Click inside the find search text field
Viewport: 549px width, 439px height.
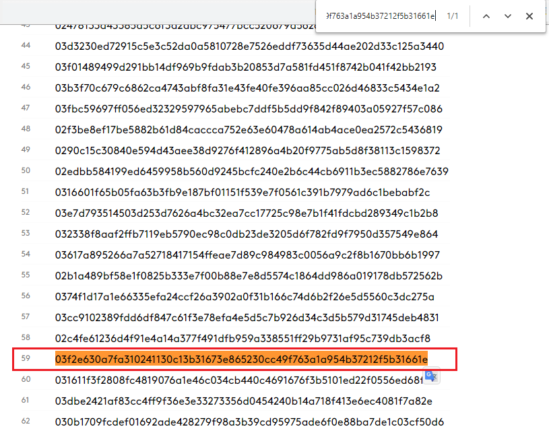[x=381, y=16]
